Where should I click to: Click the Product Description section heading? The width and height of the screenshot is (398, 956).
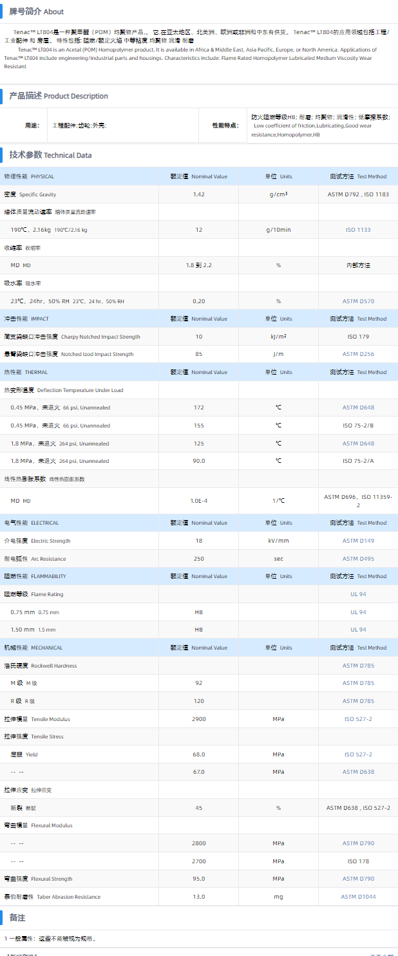click(59, 96)
